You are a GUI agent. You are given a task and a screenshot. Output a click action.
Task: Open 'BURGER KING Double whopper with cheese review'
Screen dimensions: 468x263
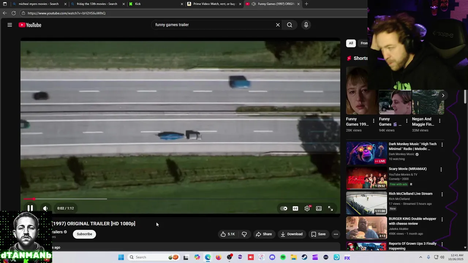click(x=412, y=221)
